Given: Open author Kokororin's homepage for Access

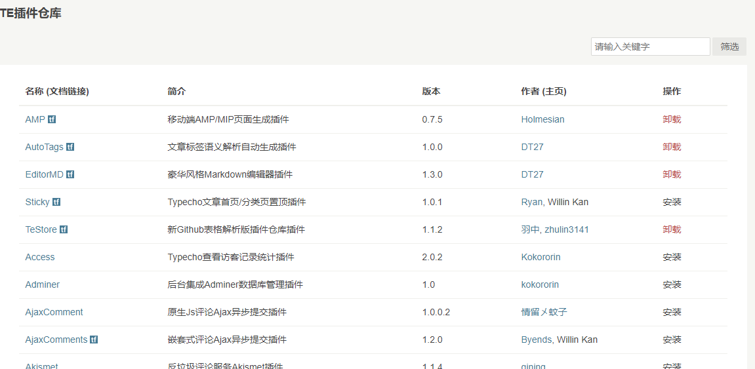Looking at the screenshot, I should pos(541,258).
